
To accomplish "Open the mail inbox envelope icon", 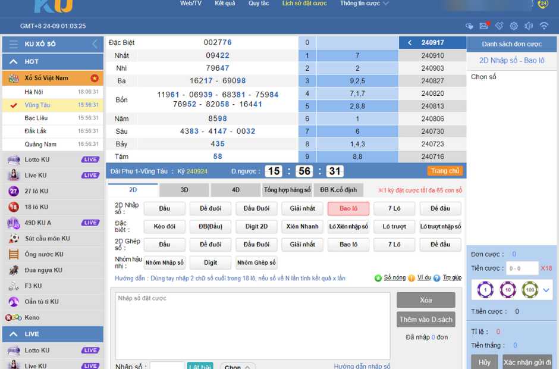I will [484, 26].
